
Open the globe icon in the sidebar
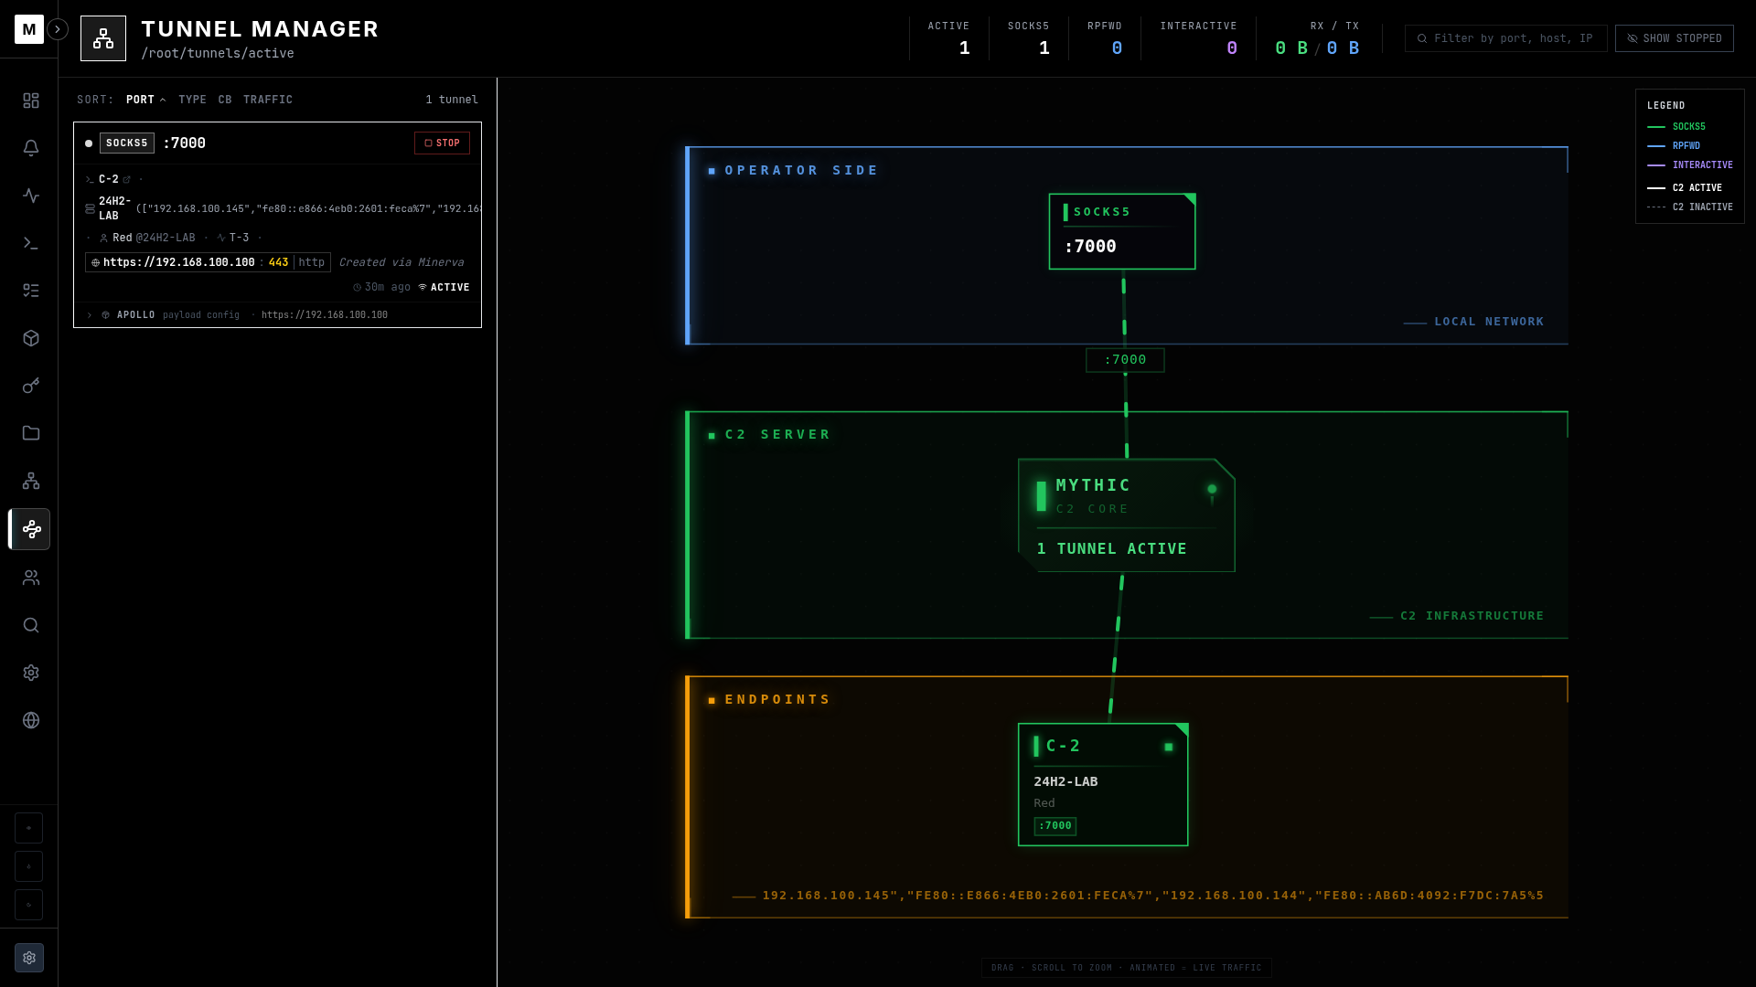coord(31,720)
